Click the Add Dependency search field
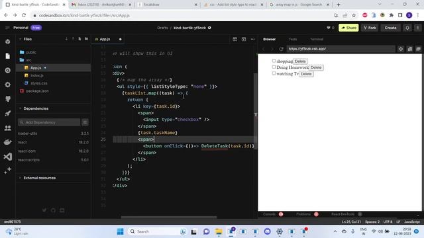 (x=49, y=122)
